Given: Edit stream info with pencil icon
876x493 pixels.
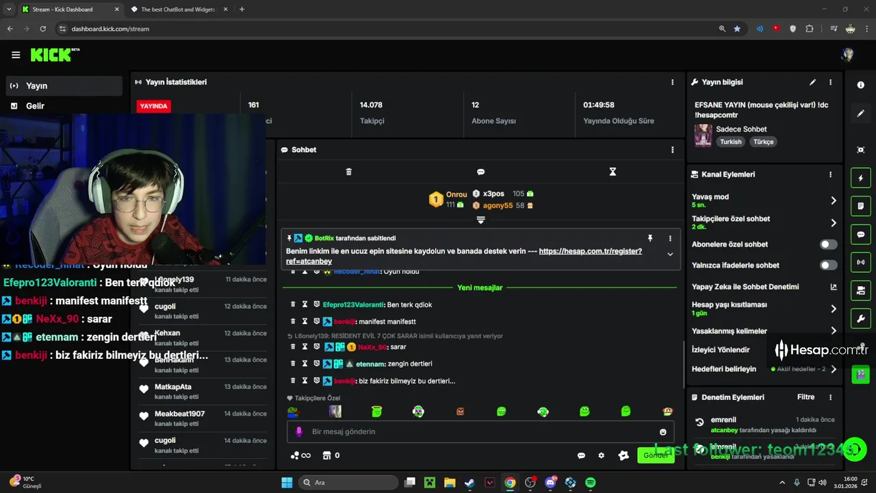Looking at the screenshot, I should click(812, 82).
